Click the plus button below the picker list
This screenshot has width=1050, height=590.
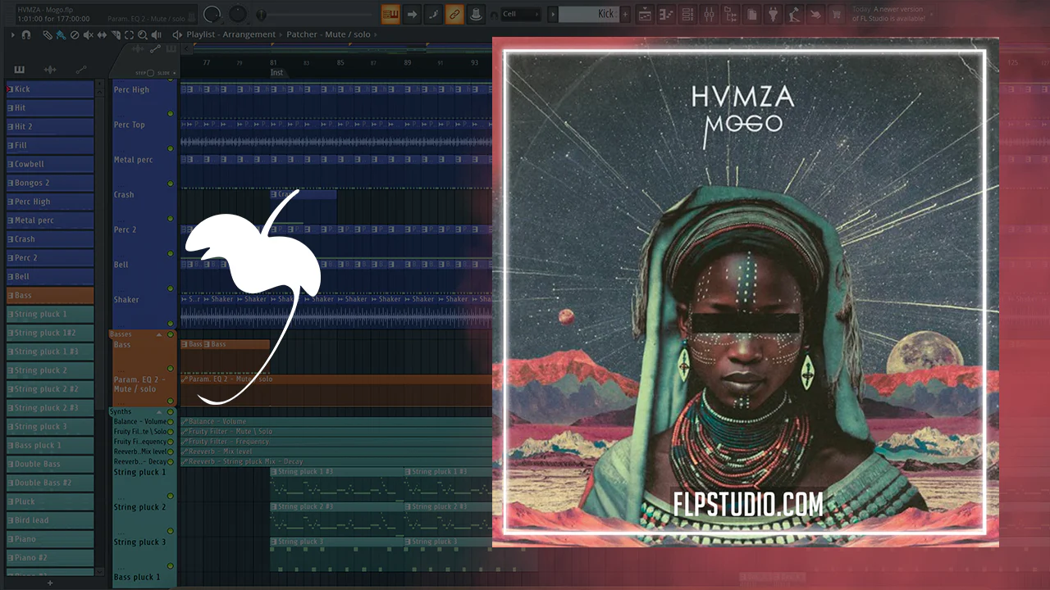pos(50,583)
